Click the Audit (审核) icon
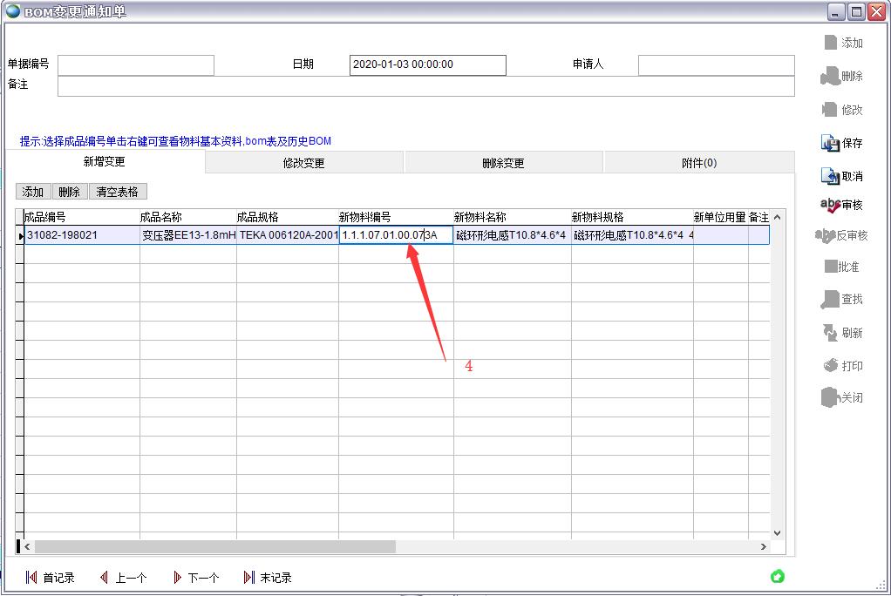This screenshot has width=891, height=596. pos(830,205)
